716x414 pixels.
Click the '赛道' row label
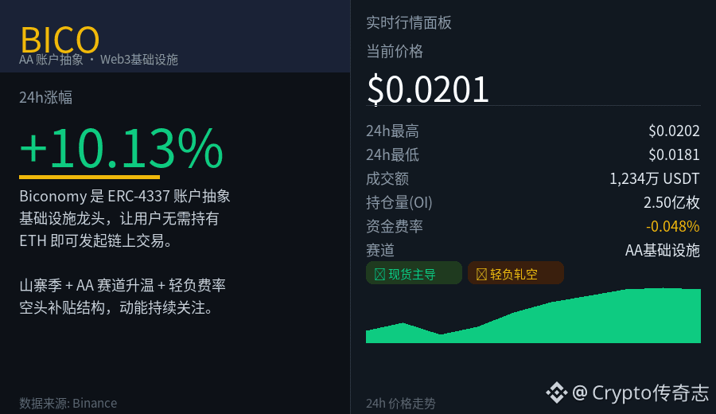pos(380,250)
